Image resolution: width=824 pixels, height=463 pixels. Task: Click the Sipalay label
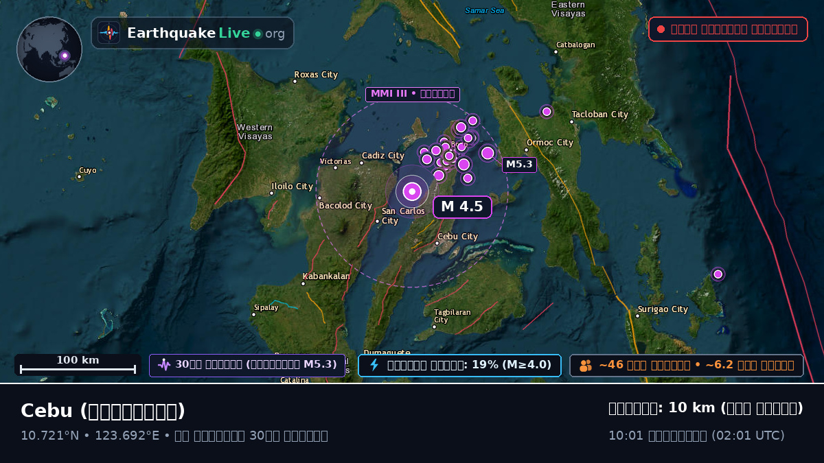[x=266, y=308]
